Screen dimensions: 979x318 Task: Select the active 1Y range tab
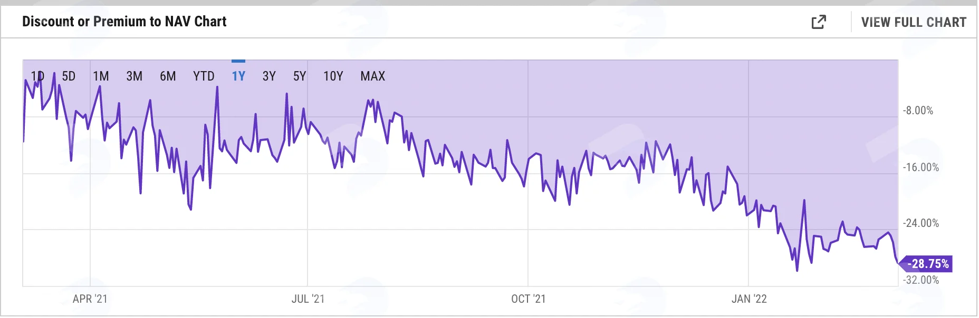(x=238, y=76)
